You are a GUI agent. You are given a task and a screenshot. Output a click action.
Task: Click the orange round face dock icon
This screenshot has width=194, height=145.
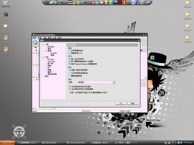[x=106, y=2]
